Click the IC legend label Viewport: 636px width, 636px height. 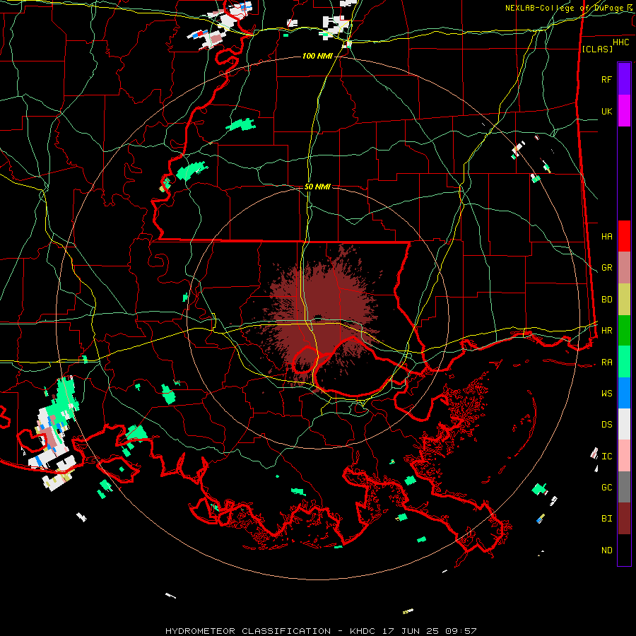point(606,457)
